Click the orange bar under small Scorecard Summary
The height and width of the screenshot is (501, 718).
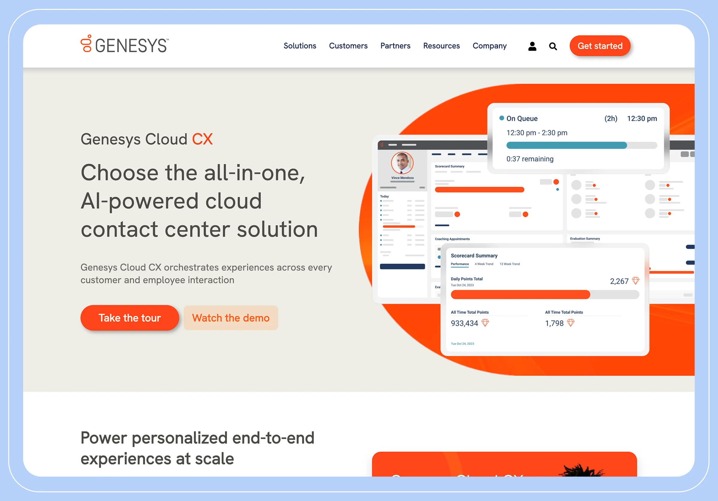point(479,190)
